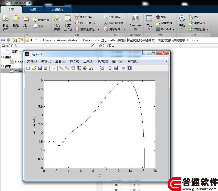Go up one folder level
This screenshot has height=191, width=218.
[x=14, y=40]
